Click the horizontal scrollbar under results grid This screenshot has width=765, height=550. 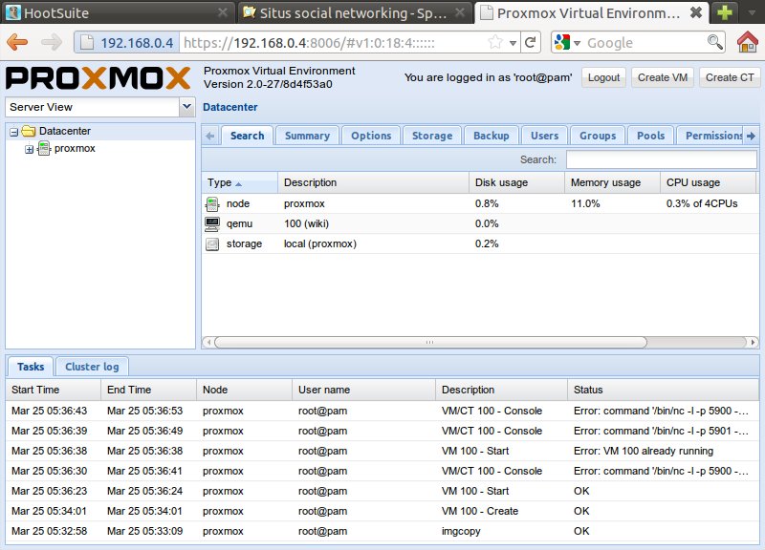click(x=430, y=341)
